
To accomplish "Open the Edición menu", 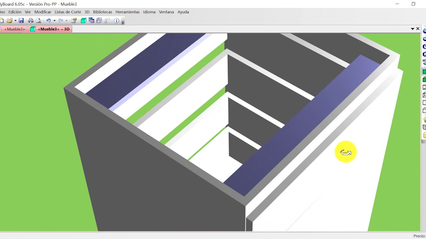I will coord(15,12).
